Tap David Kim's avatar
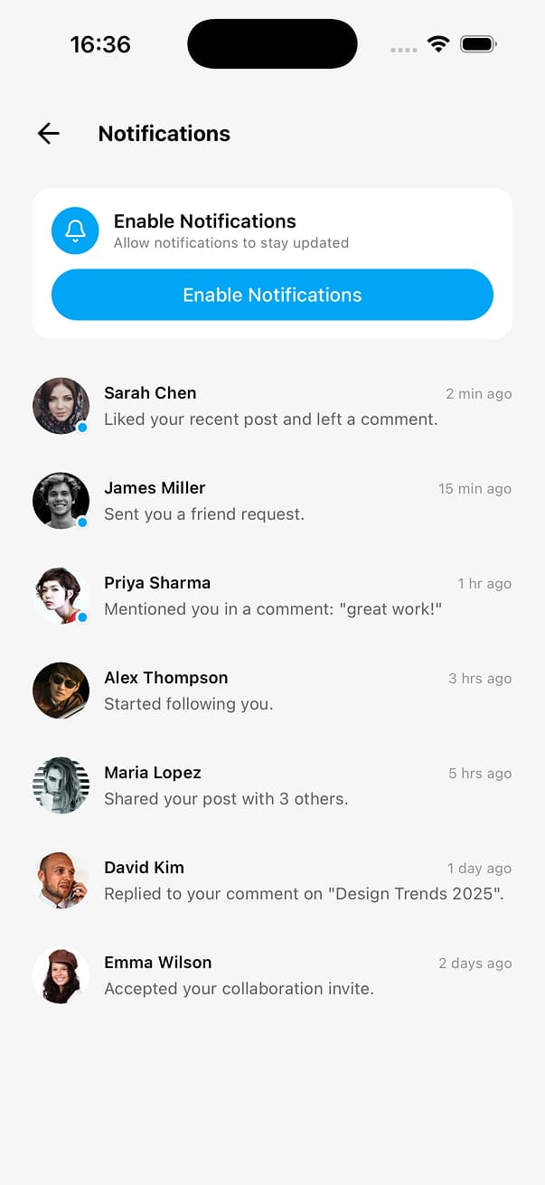This screenshot has height=1185, width=545. point(61,880)
